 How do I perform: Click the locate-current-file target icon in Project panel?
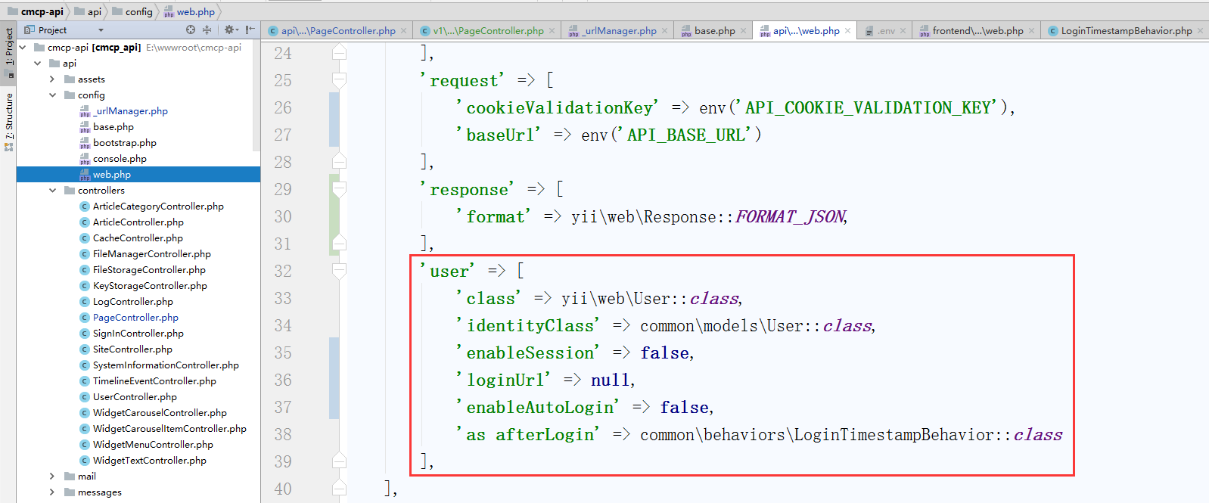pos(191,29)
